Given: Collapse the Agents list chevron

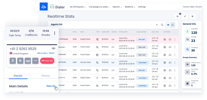Looking at the screenshot, I should pyautogui.click(x=157, y=25).
